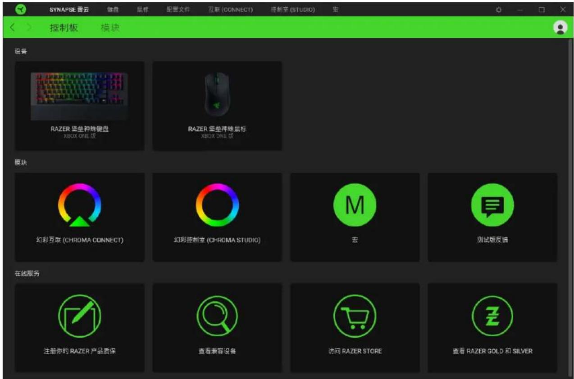The height and width of the screenshot is (379, 574).
Task: Go forward with the right arrow
Action: 29,28
